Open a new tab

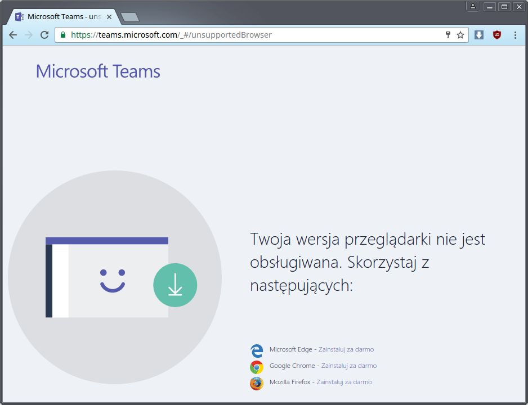coord(130,17)
